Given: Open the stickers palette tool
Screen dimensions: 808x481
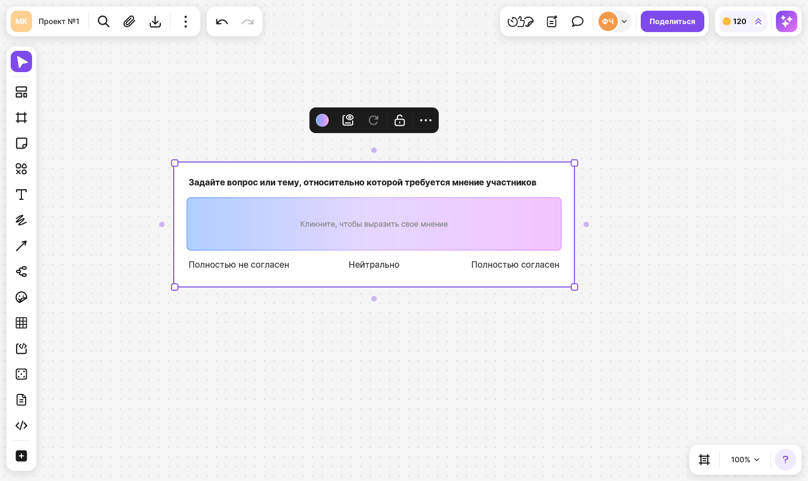Looking at the screenshot, I should click(x=21, y=297).
